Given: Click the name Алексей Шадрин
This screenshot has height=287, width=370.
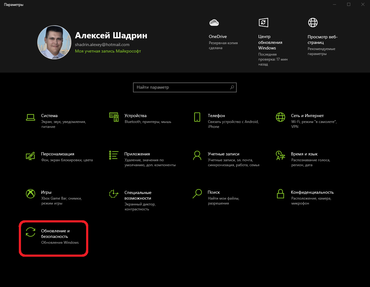Looking at the screenshot, I should 111,36.
